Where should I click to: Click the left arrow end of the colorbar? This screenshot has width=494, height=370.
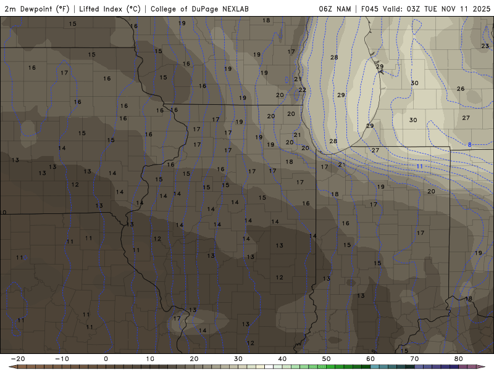point(12,366)
